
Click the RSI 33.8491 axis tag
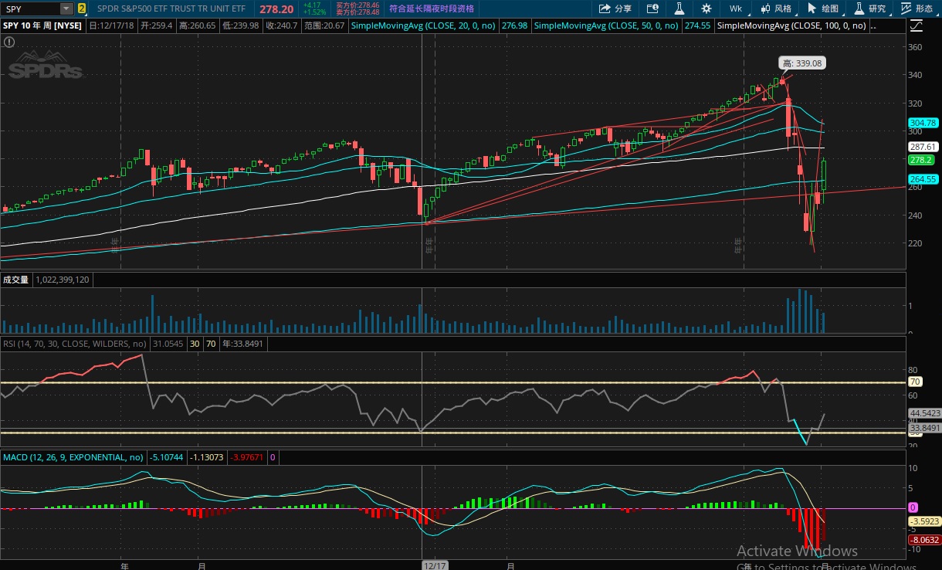925,428
